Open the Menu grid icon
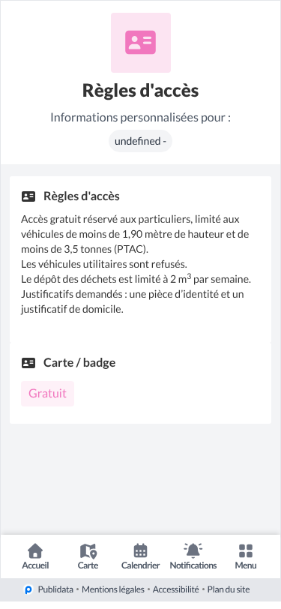The width and height of the screenshot is (281, 609). (x=246, y=550)
